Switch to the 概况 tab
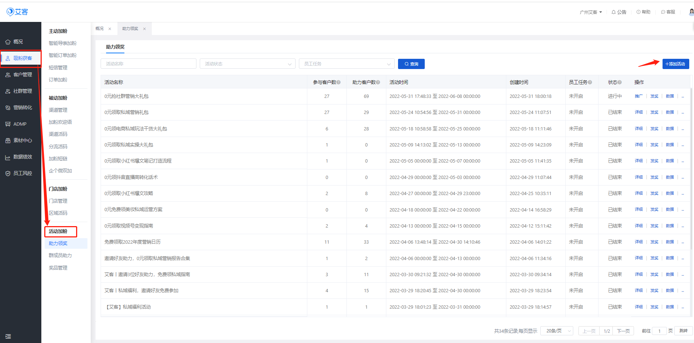Image resolution: width=694 pixels, height=343 pixels. tap(100, 28)
